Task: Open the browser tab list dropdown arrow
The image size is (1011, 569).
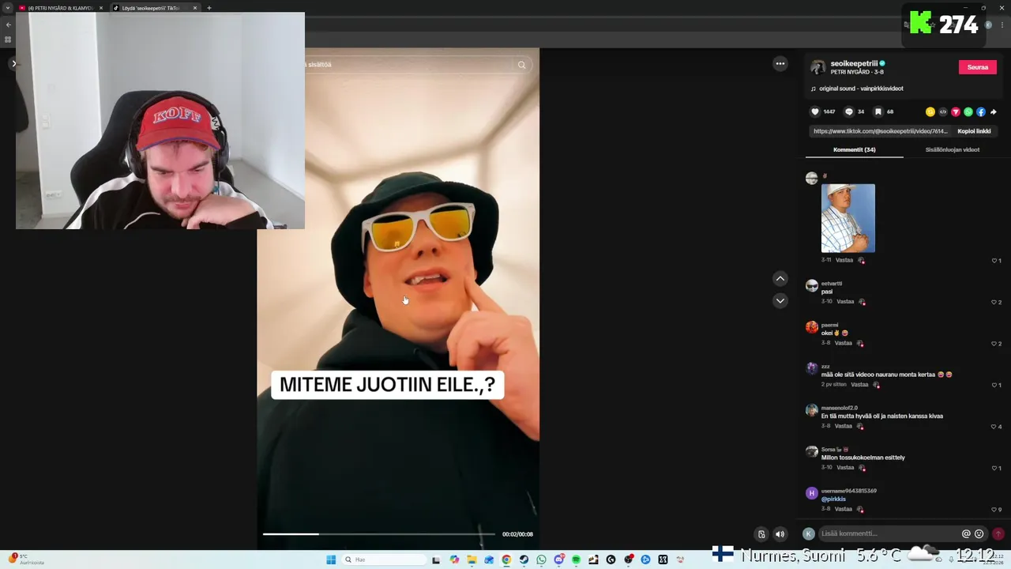Action: [8, 8]
